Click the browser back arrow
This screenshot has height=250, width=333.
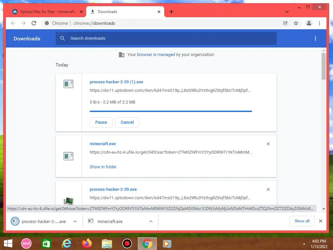[13, 23]
